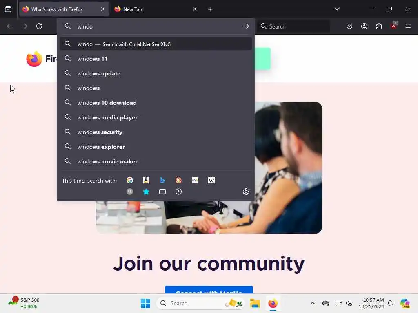Open the Firefox hamburger application menu
The width and height of the screenshot is (418, 313).
click(408, 26)
